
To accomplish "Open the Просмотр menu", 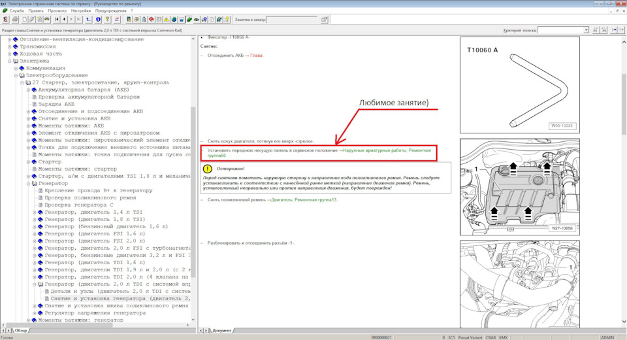I will pyautogui.click(x=57, y=11).
